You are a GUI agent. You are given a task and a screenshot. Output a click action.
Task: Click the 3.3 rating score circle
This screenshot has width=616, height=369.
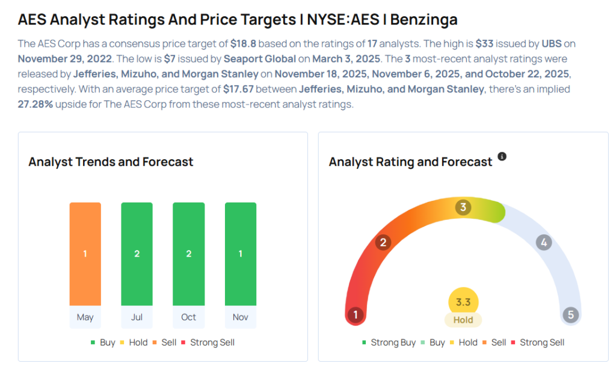(x=463, y=302)
